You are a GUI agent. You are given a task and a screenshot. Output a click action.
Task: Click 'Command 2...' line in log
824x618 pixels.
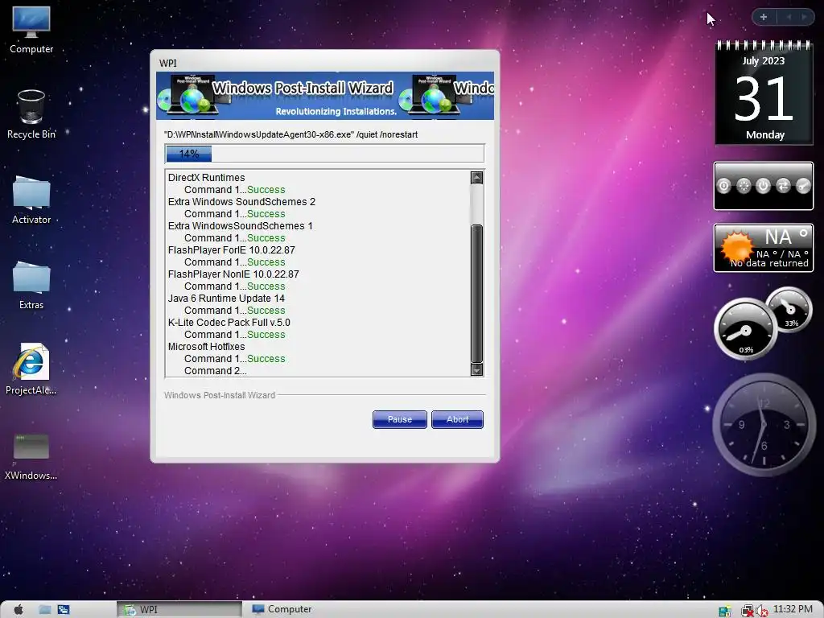click(x=216, y=371)
